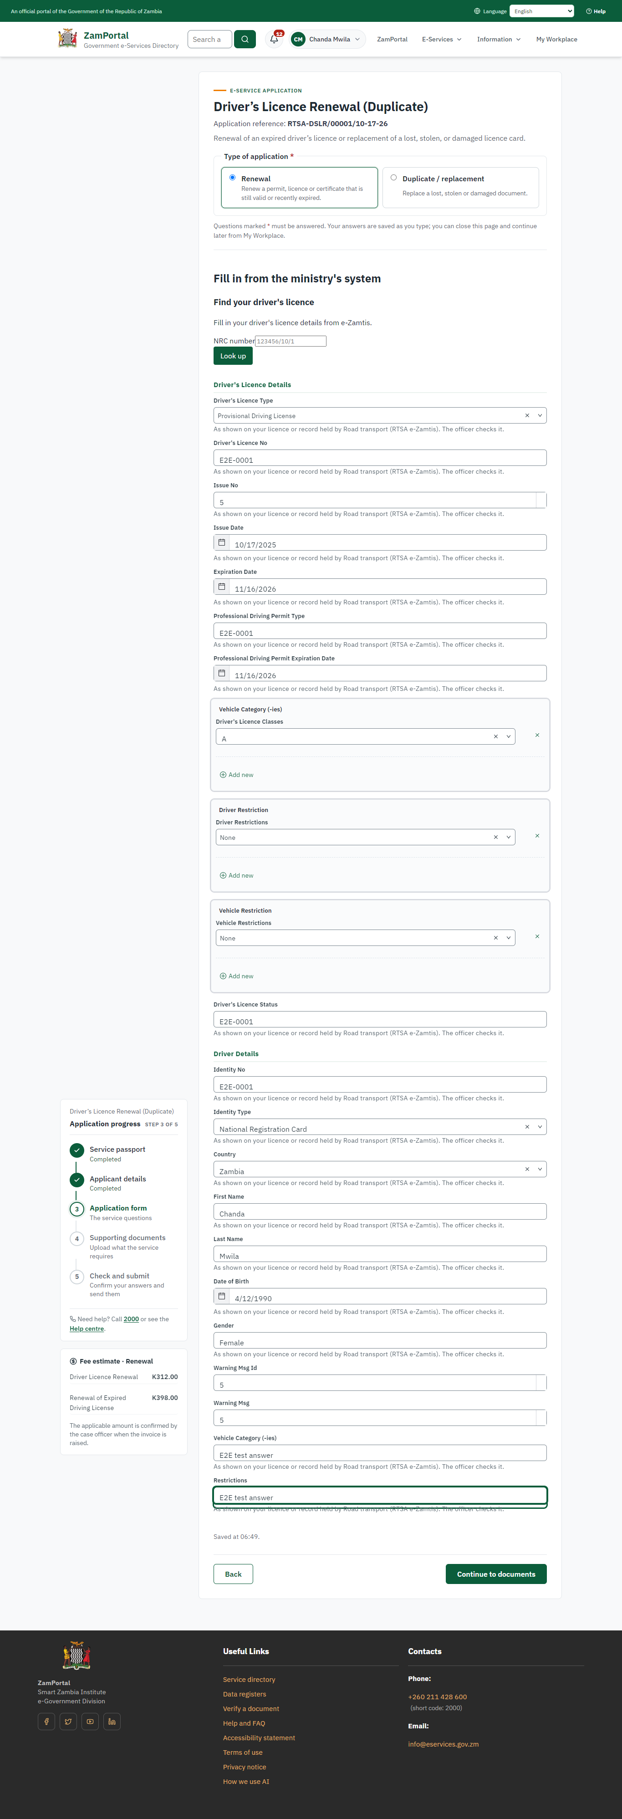Viewport: 622px width, 1819px height.
Task: Clear the Driver's Licence Type selection
Action: 527,415
